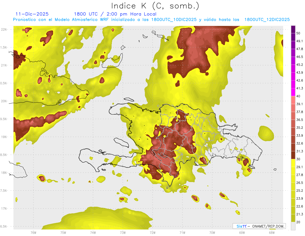Click the legend value "47.8"
Image resolution: width=305 pixels, height=236 pixels.
point(300,49)
